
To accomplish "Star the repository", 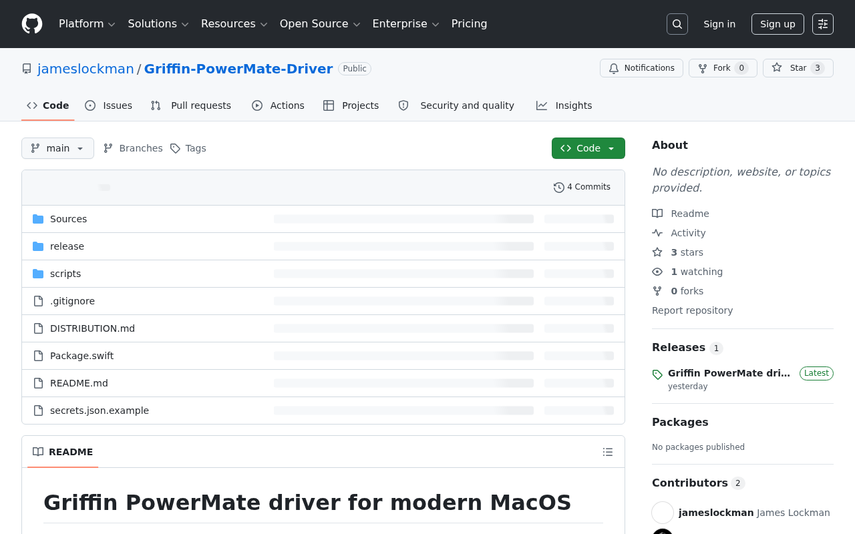I will coord(798,68).
